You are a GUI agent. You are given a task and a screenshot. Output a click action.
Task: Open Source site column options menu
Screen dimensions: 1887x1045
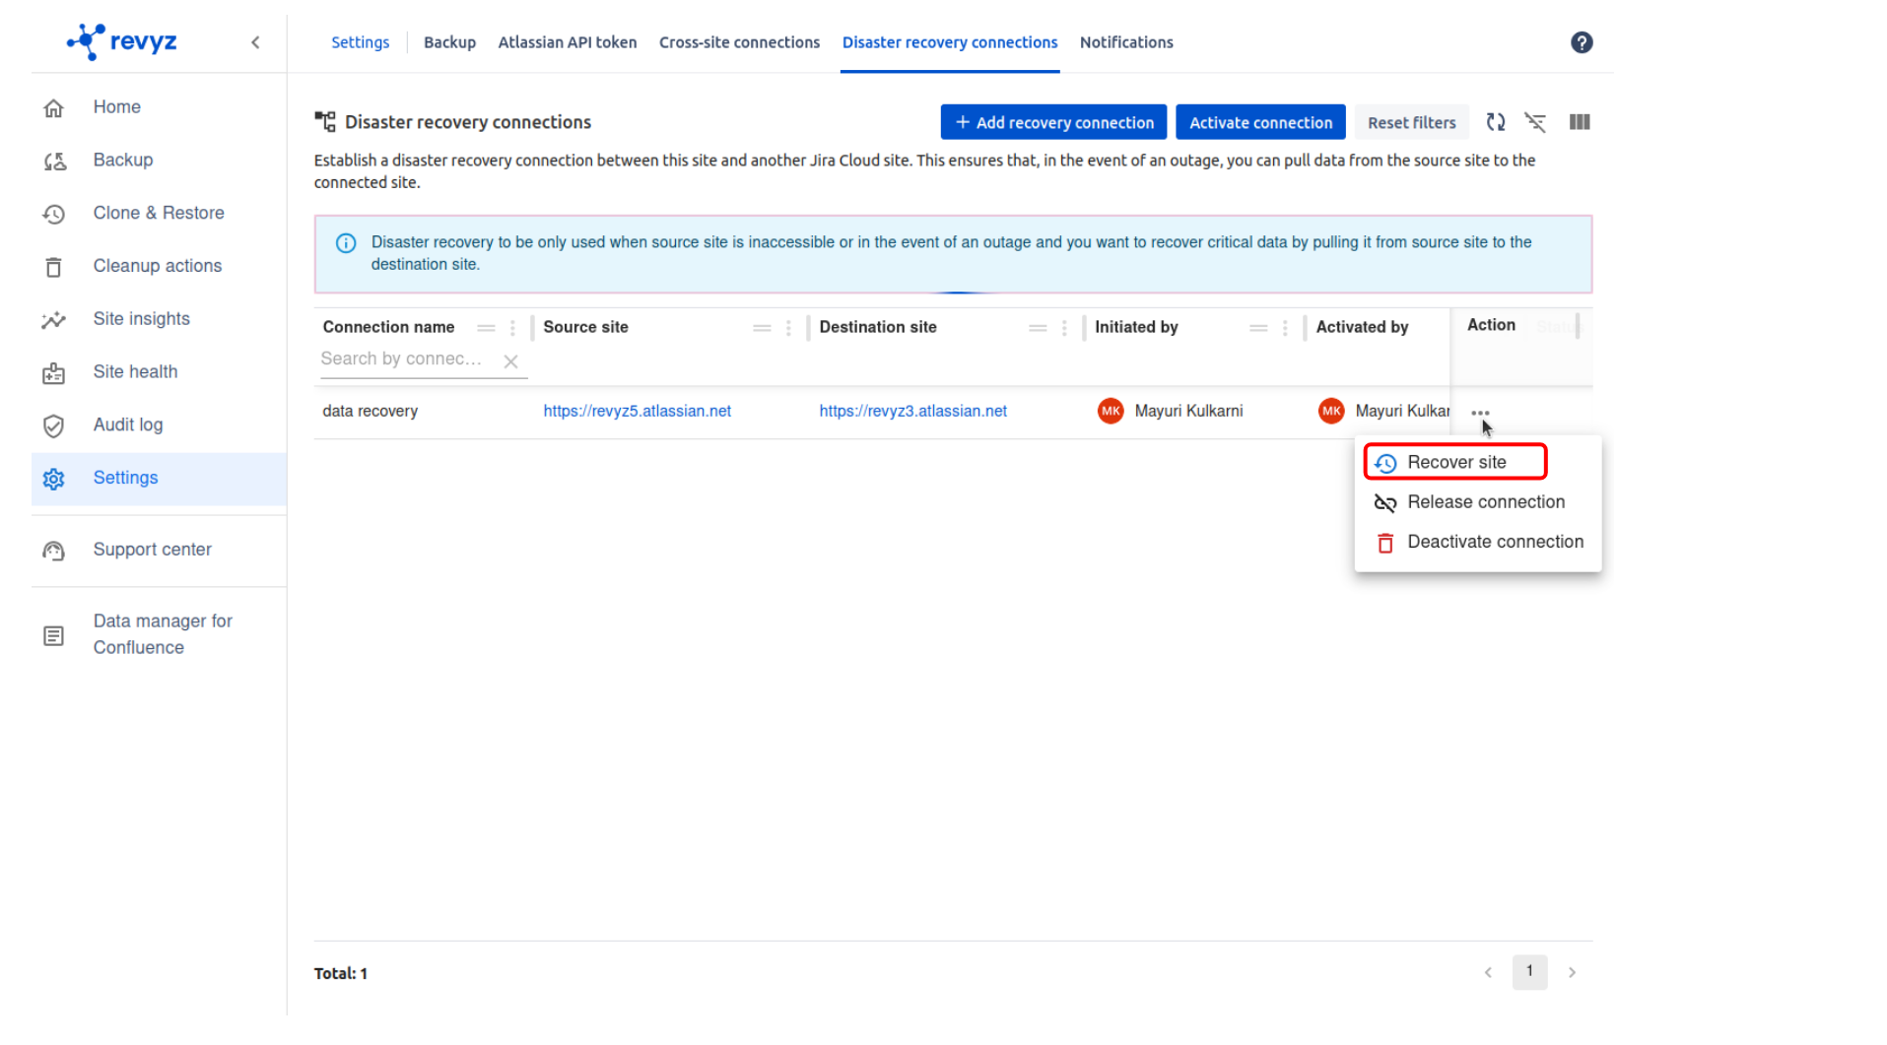[x=788, y=328]
